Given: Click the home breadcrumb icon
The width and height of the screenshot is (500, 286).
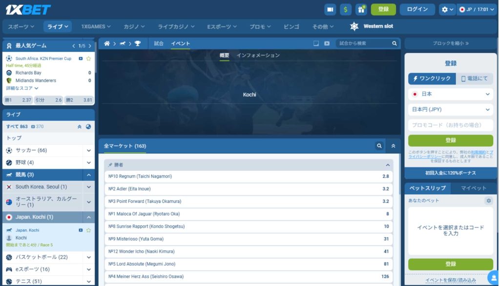Looking at the screenshot, I should [x=107, y=43].
